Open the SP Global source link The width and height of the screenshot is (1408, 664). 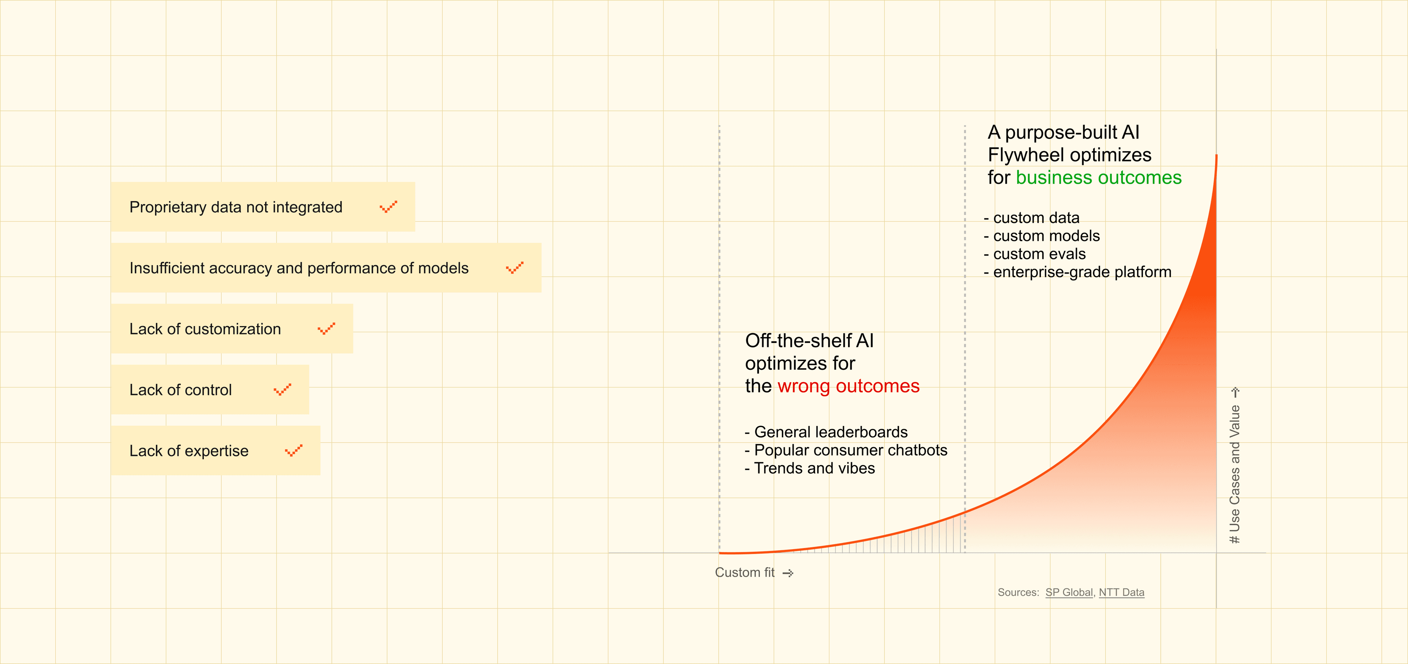1068,592
